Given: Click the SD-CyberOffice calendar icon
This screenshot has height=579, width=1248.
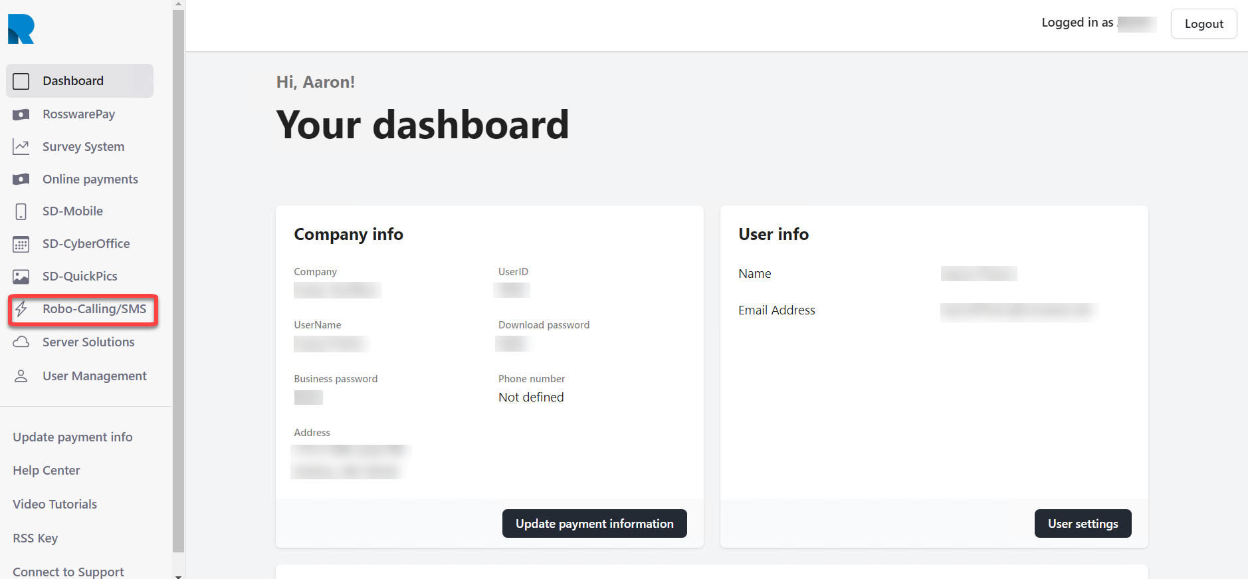Looking at the screenshot, I should 21,244.
